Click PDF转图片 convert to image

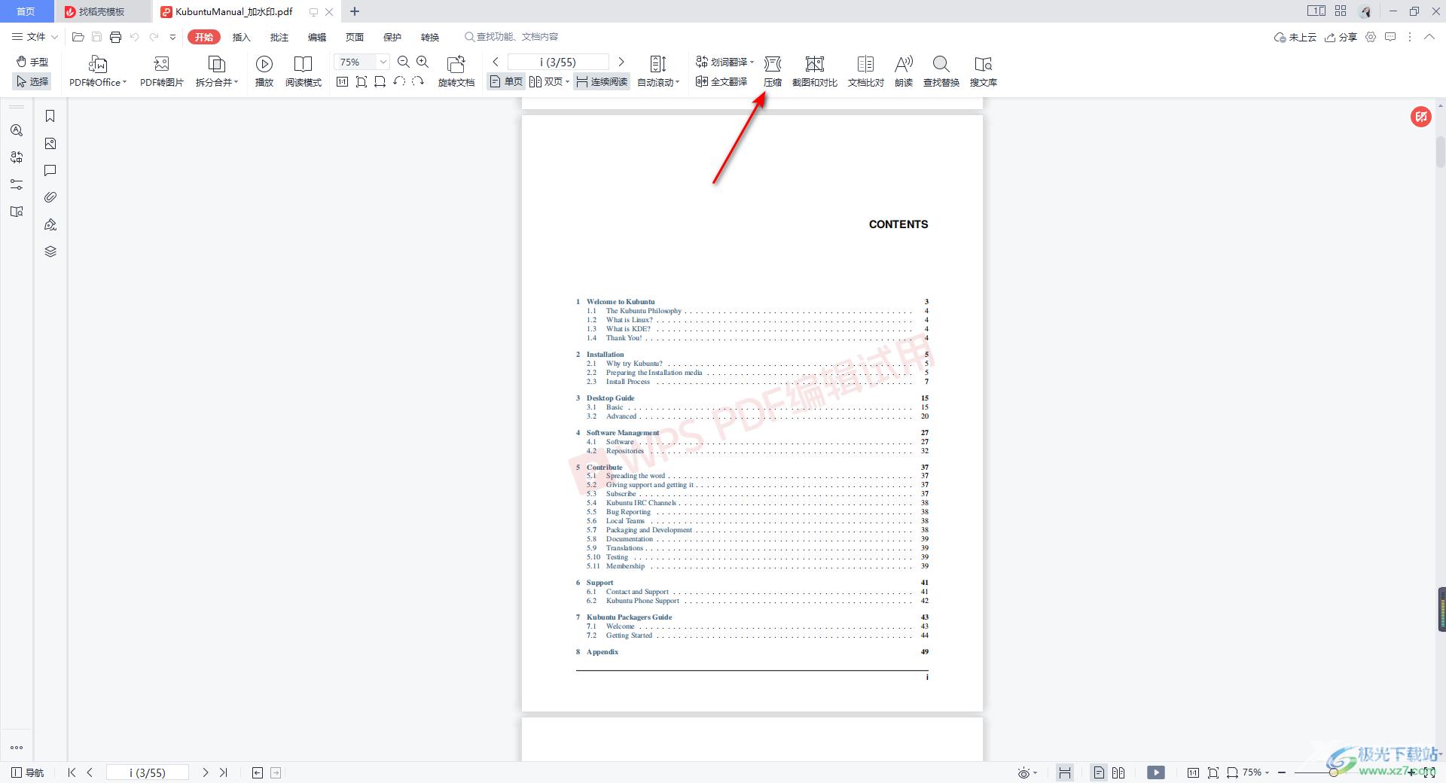(161, 72)
